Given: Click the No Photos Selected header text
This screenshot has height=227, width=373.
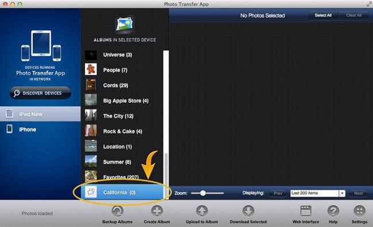Looking at the screenshot, I should click(262, 15).
